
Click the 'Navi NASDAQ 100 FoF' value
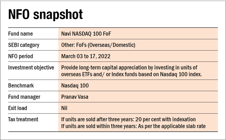[86, 33]
